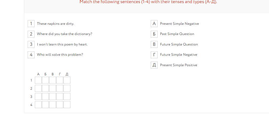Click the "Past Simple Question" option text

tap(177, 34)
